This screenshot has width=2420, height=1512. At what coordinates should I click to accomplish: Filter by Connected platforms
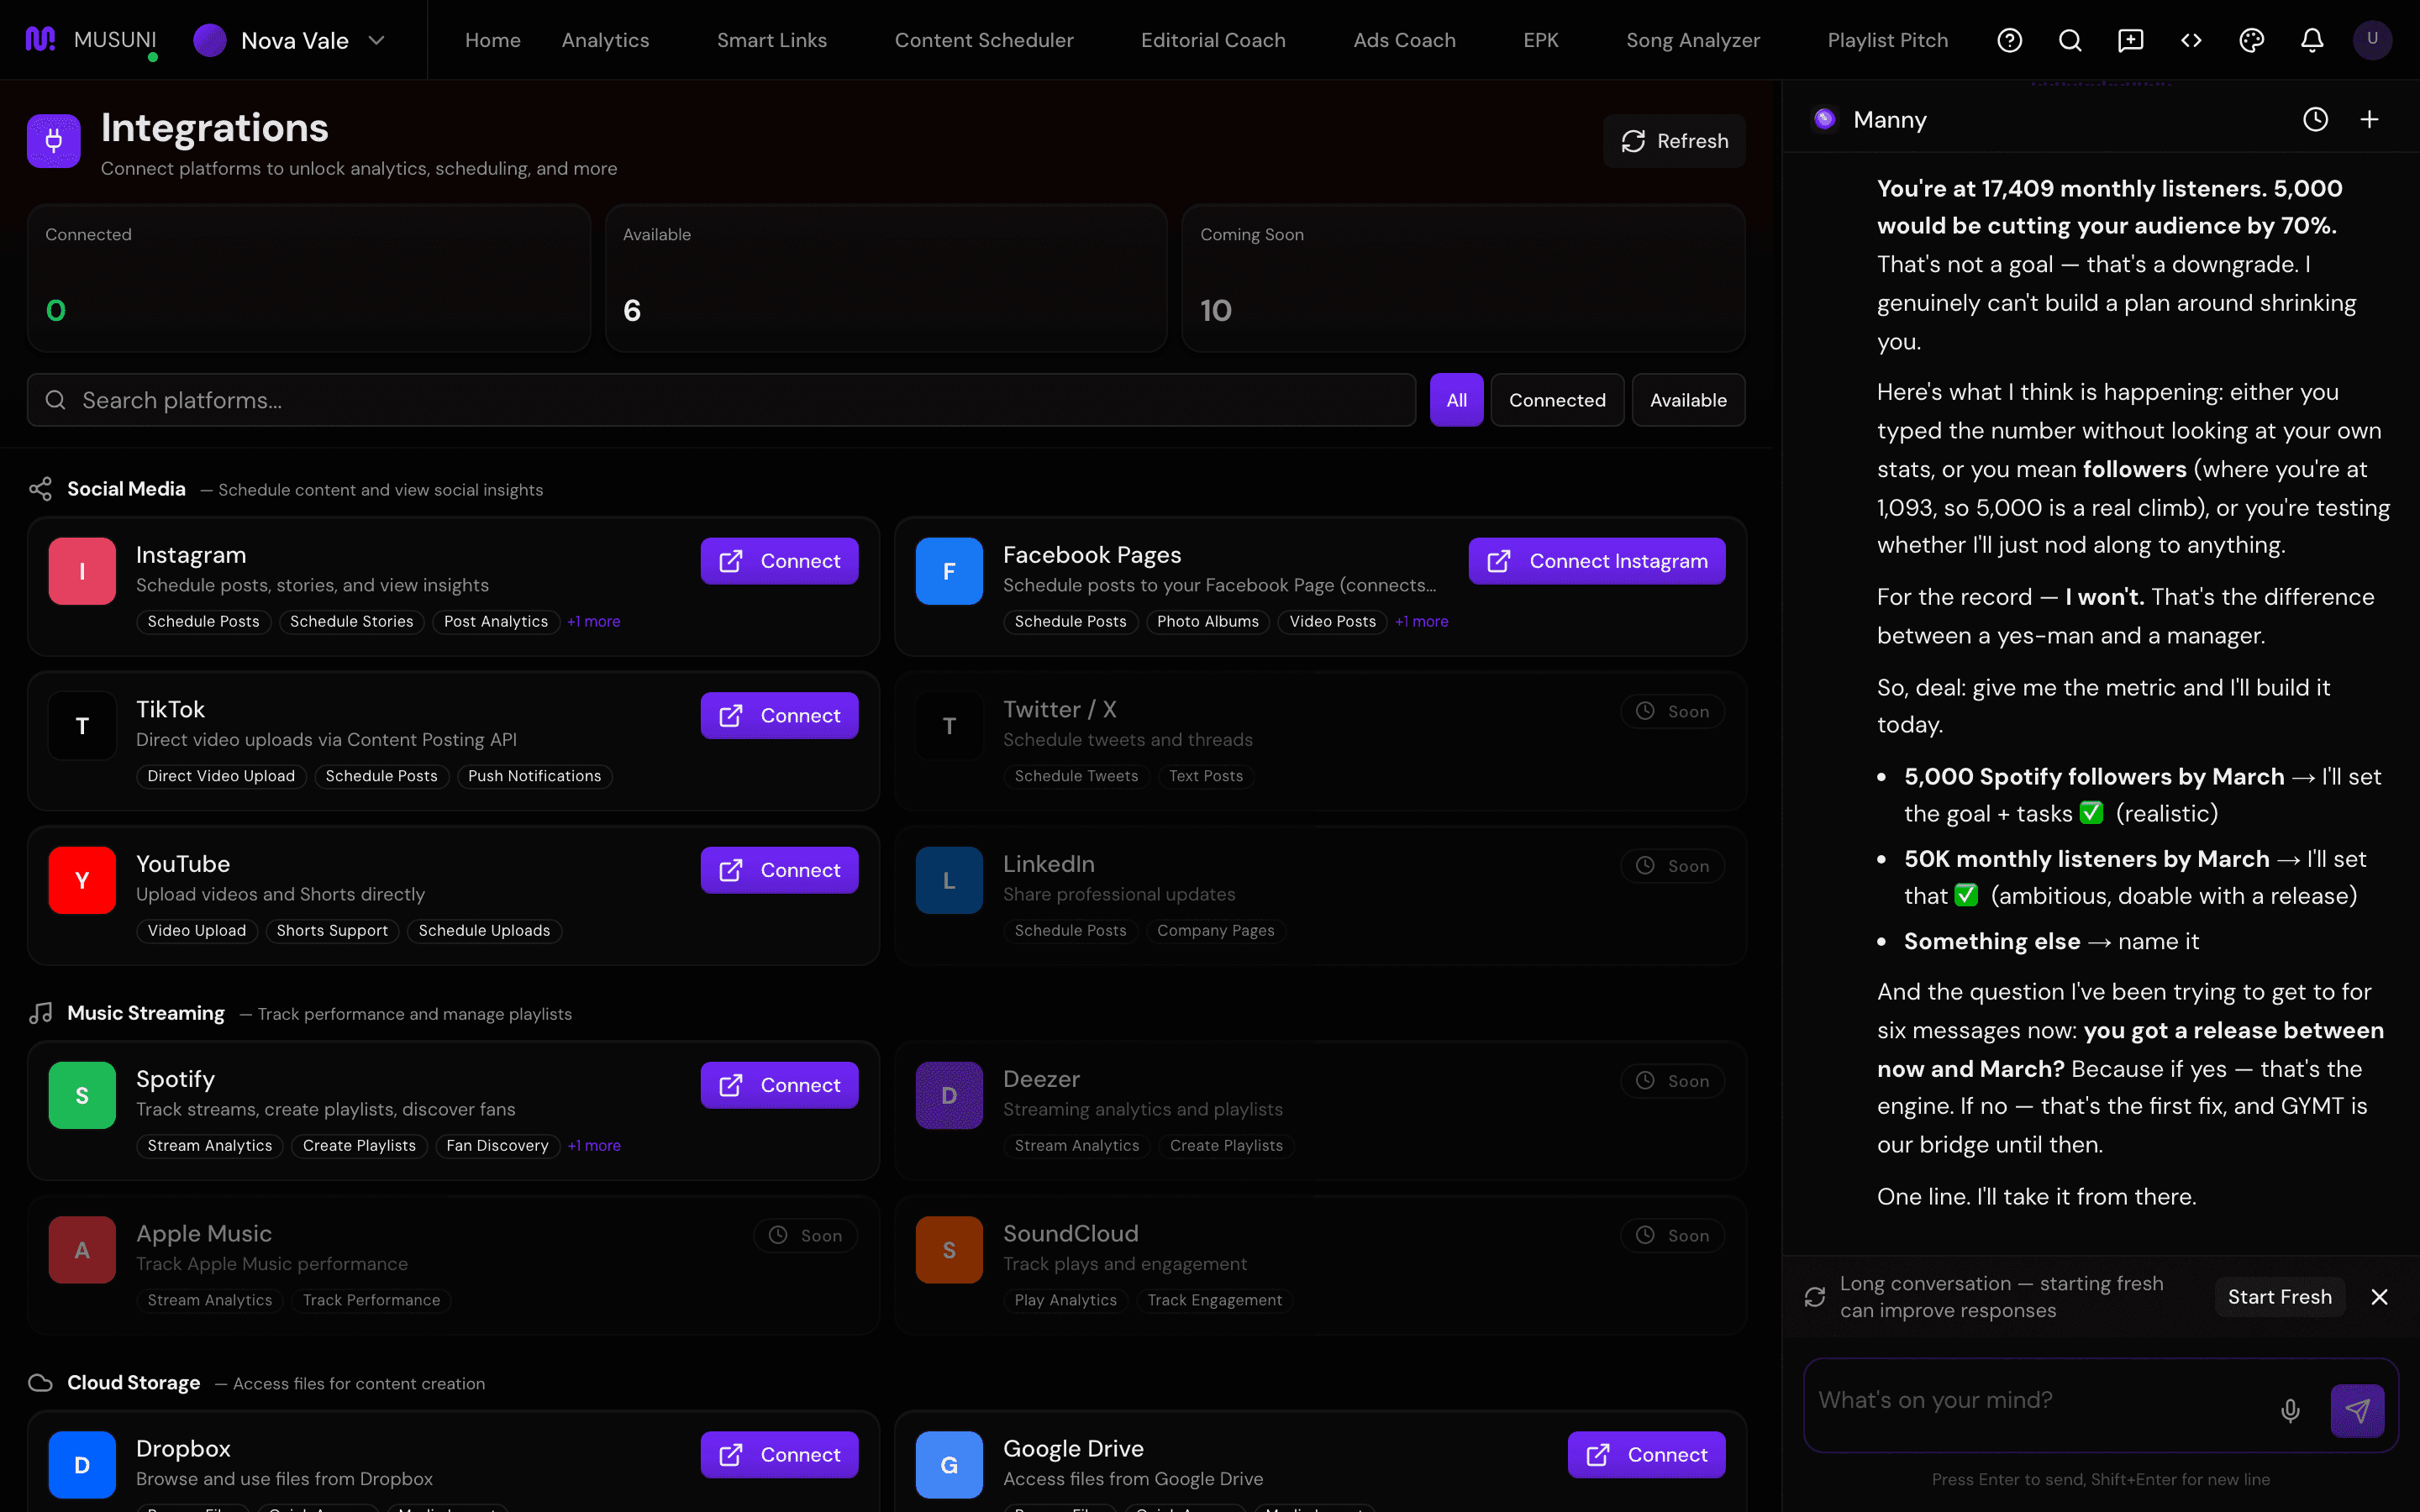click(x=1557, y=400)
